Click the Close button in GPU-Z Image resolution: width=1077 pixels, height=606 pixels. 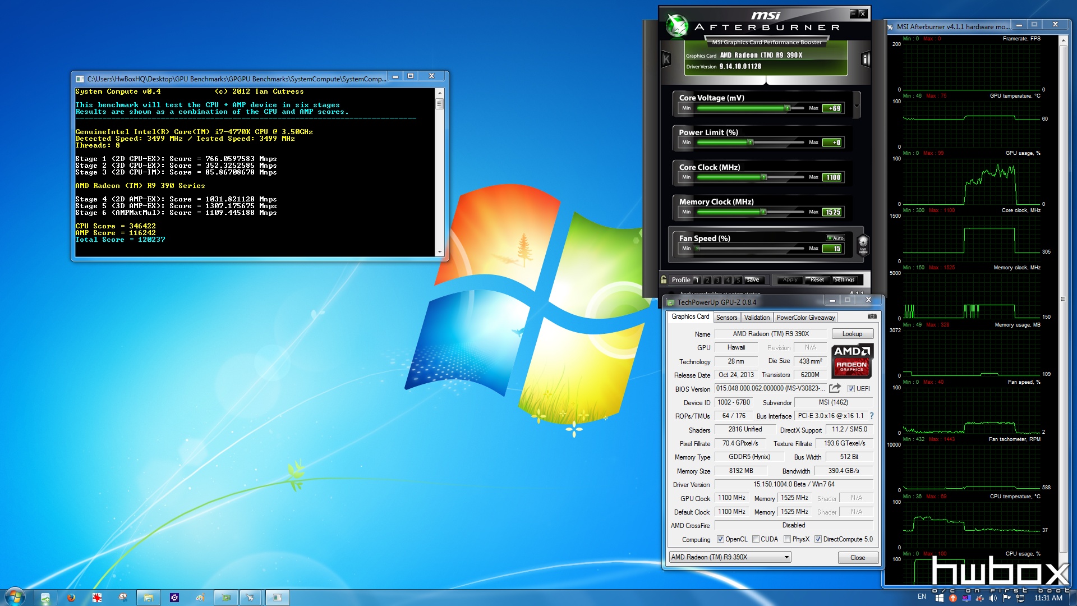856,557
